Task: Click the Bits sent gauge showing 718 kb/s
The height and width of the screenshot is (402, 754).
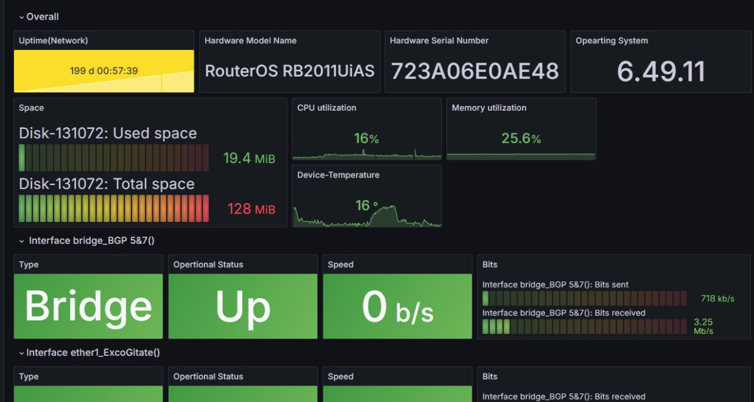Action: pos(584,298)
